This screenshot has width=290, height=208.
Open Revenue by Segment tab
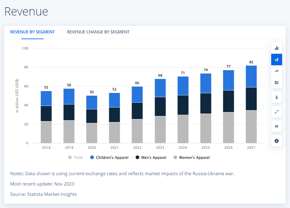(x=32, y=32)
